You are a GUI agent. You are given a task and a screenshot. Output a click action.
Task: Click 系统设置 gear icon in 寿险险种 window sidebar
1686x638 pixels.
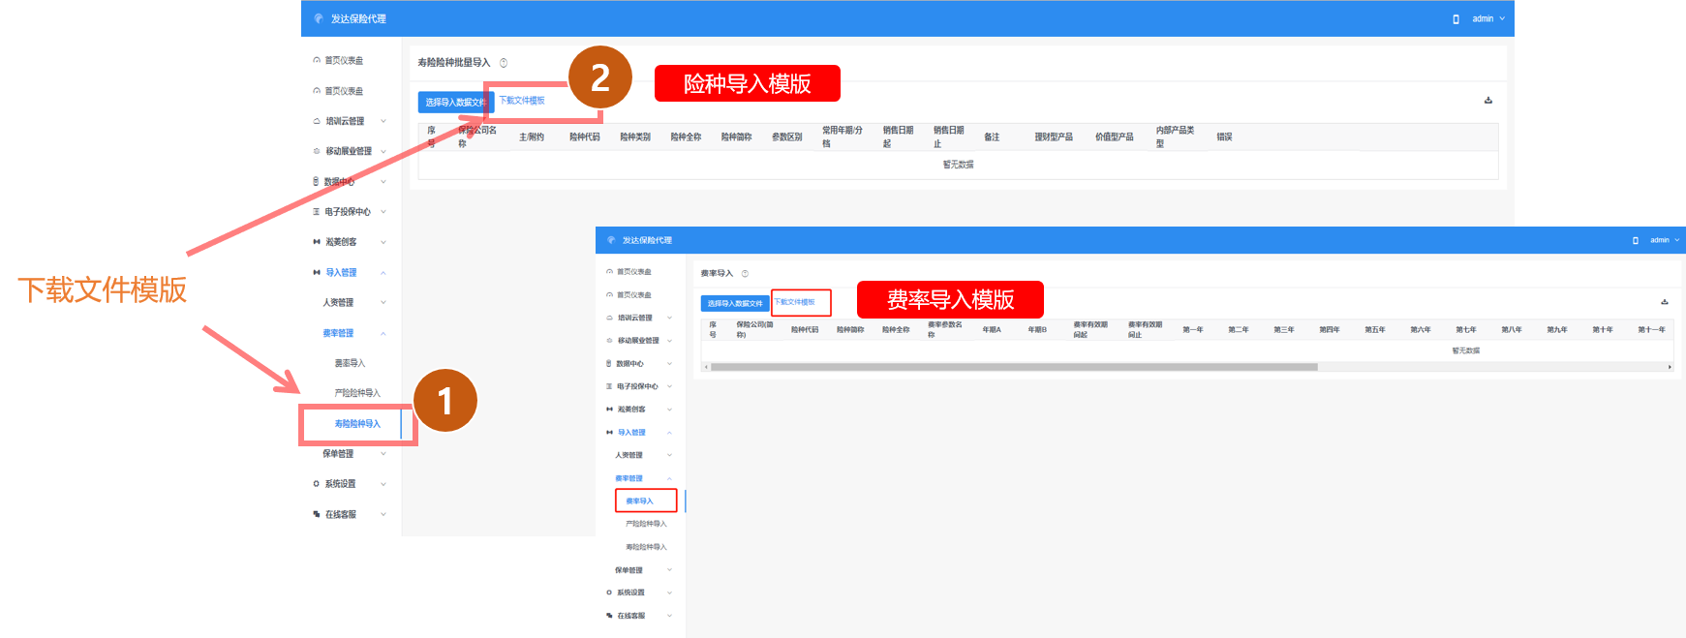point(316,484)
